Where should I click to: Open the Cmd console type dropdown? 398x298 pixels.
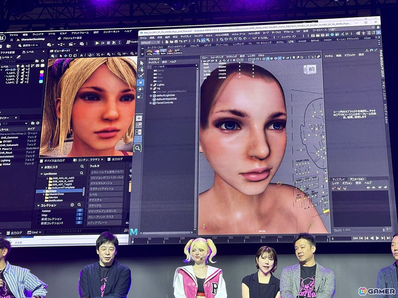[x=34, y=232]
